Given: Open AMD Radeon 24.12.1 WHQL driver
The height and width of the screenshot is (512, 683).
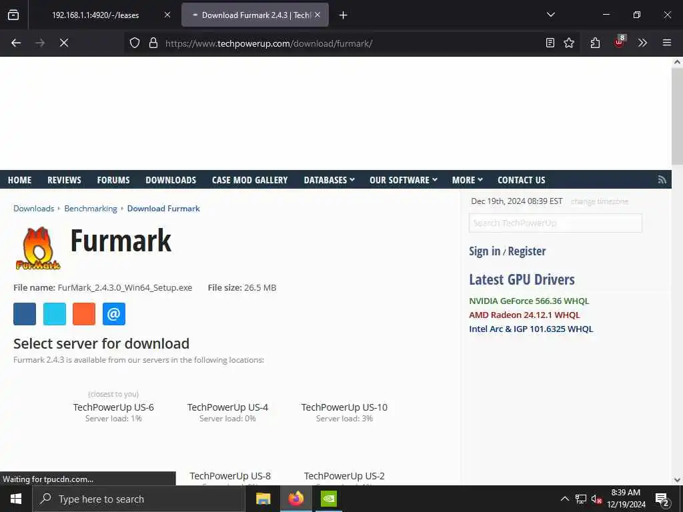Looking at the screenshot, I should (524, 315).
